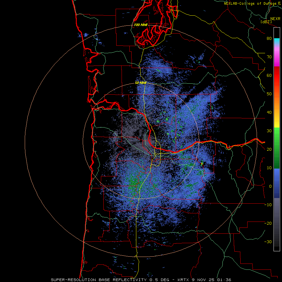
Task: Click the small yellow-red echo hotspot on the radar
Action: click(x=202, y=164)
